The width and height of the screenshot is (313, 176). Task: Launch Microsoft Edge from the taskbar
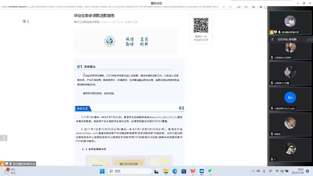pyautogui.click(x=175, y=171)
